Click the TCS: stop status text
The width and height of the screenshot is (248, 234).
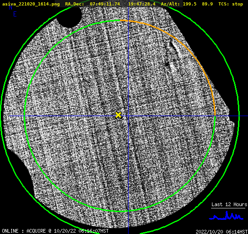(231, 4)
